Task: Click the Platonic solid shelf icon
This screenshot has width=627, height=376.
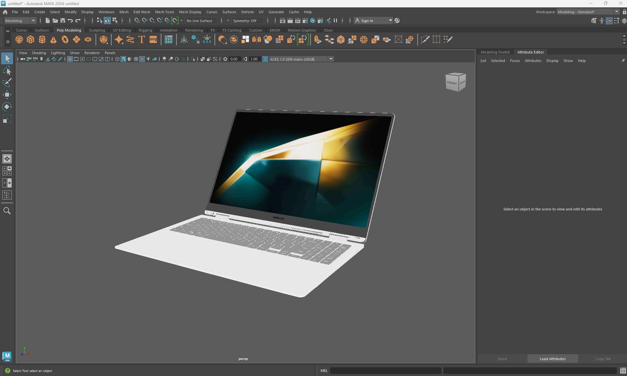Action: pyautogui.click(x=104, y=40)
